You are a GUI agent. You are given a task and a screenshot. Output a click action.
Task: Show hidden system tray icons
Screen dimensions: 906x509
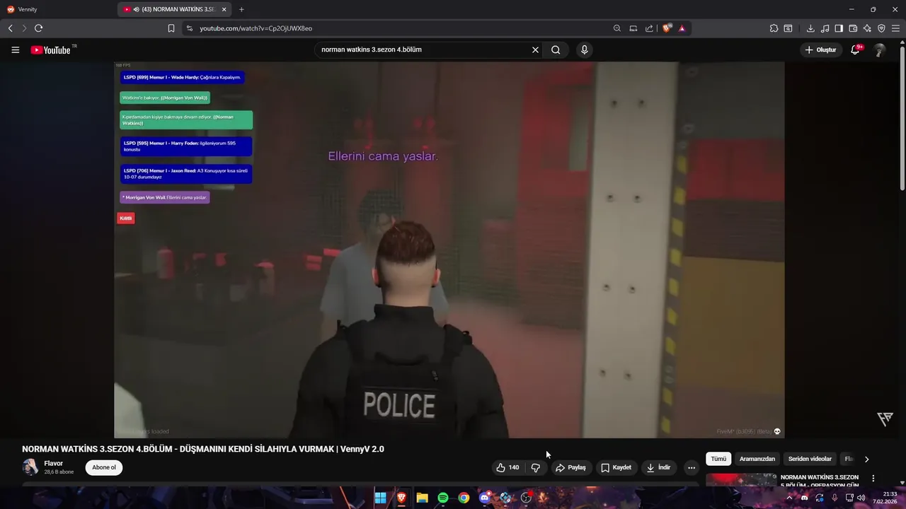click(790, 498)
